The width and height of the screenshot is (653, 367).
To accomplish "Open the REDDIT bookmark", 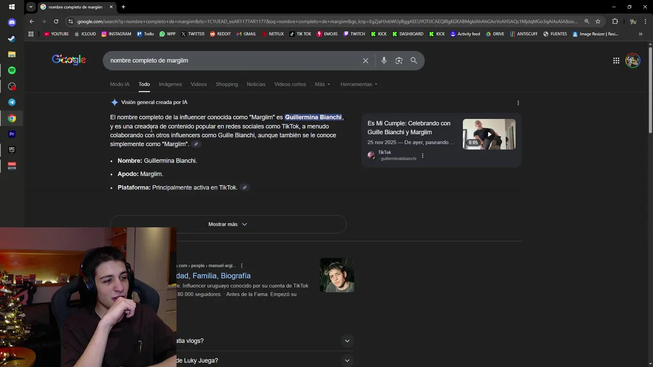I will (220, 34).
